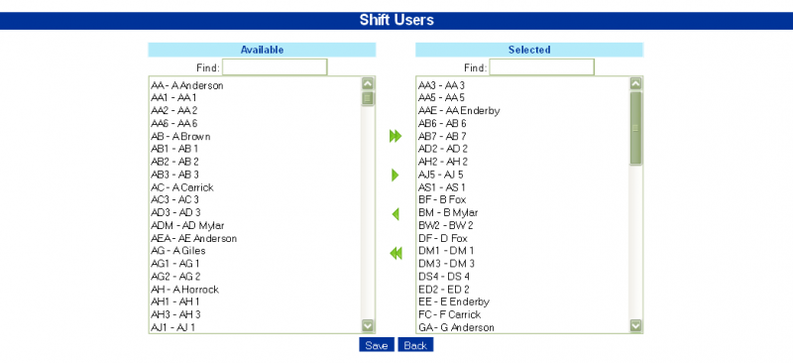793x363 pixels.
Task: Click the Back button
Action: click(x=415, y=345)
